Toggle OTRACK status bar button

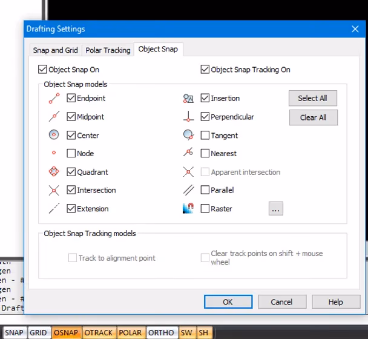tap(99, 332)
